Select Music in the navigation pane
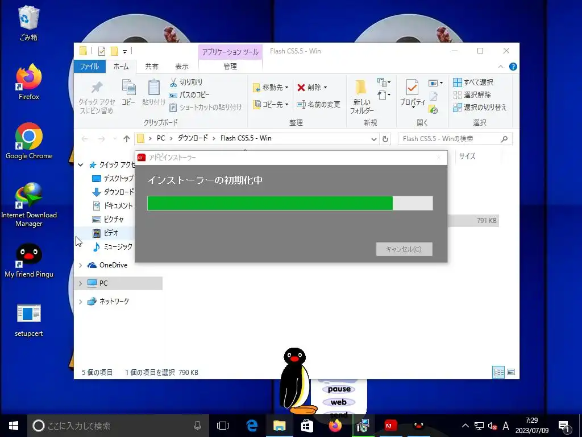 pos(112,247)
